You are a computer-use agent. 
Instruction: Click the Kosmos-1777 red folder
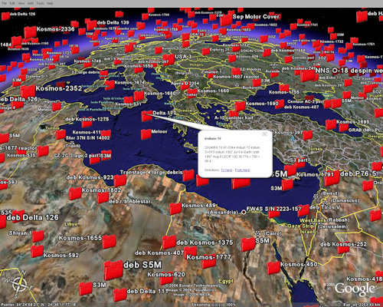click(208, 262)
